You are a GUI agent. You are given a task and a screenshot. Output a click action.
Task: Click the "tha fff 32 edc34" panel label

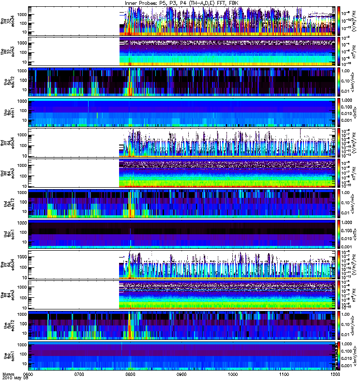tap(8, 21)
